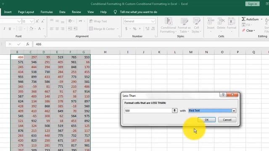Toggle Wrap Text
The image size is (269, 151).
click(x=98, y=21)
